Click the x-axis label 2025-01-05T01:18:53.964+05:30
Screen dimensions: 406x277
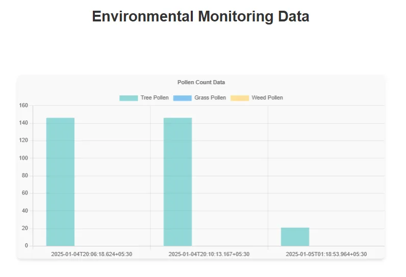click(326, 254)
